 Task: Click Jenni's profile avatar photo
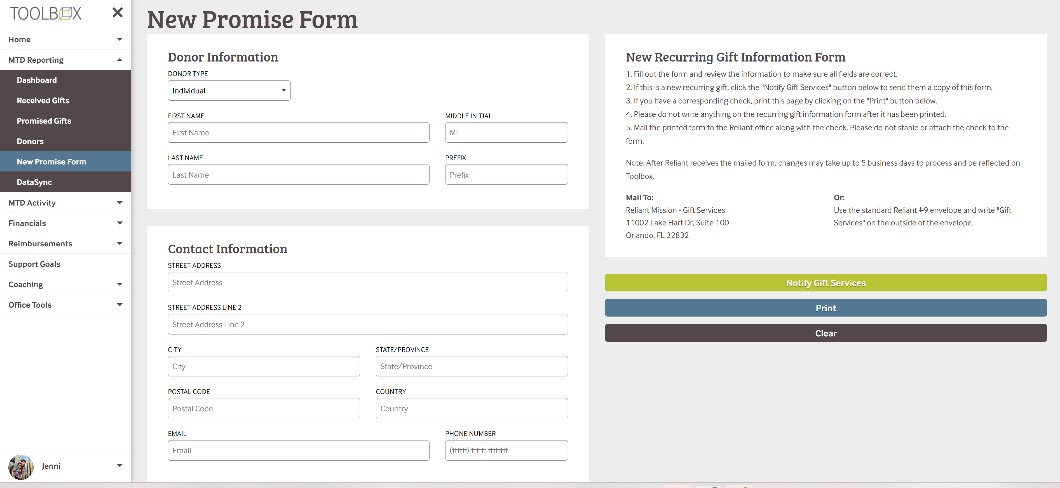pyautogui.click(x=21, y=467)
